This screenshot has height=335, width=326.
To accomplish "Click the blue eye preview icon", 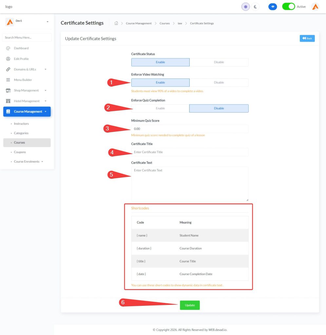I will (273, 7).
